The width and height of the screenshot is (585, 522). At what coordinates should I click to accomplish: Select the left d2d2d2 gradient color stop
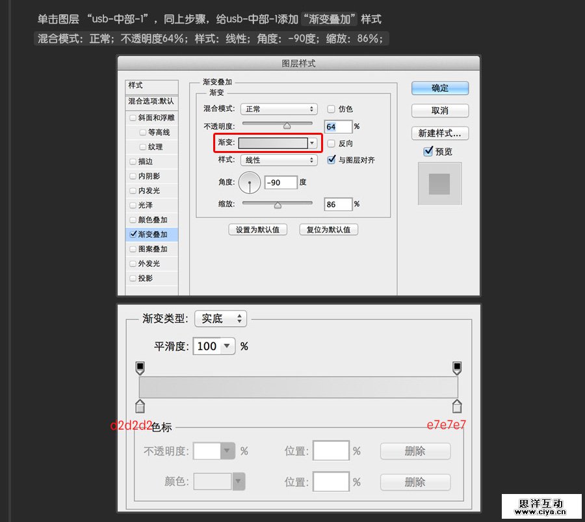pos(140,405)
